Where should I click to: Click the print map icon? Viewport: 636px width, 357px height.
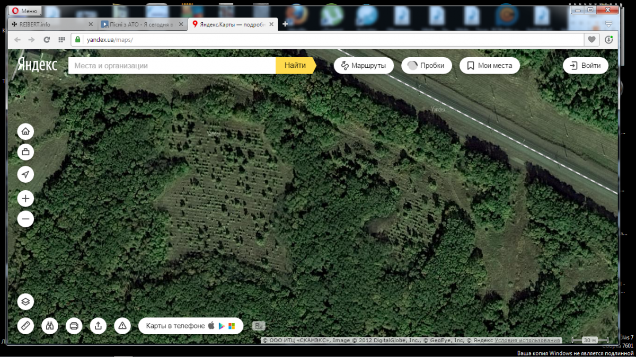74,325
